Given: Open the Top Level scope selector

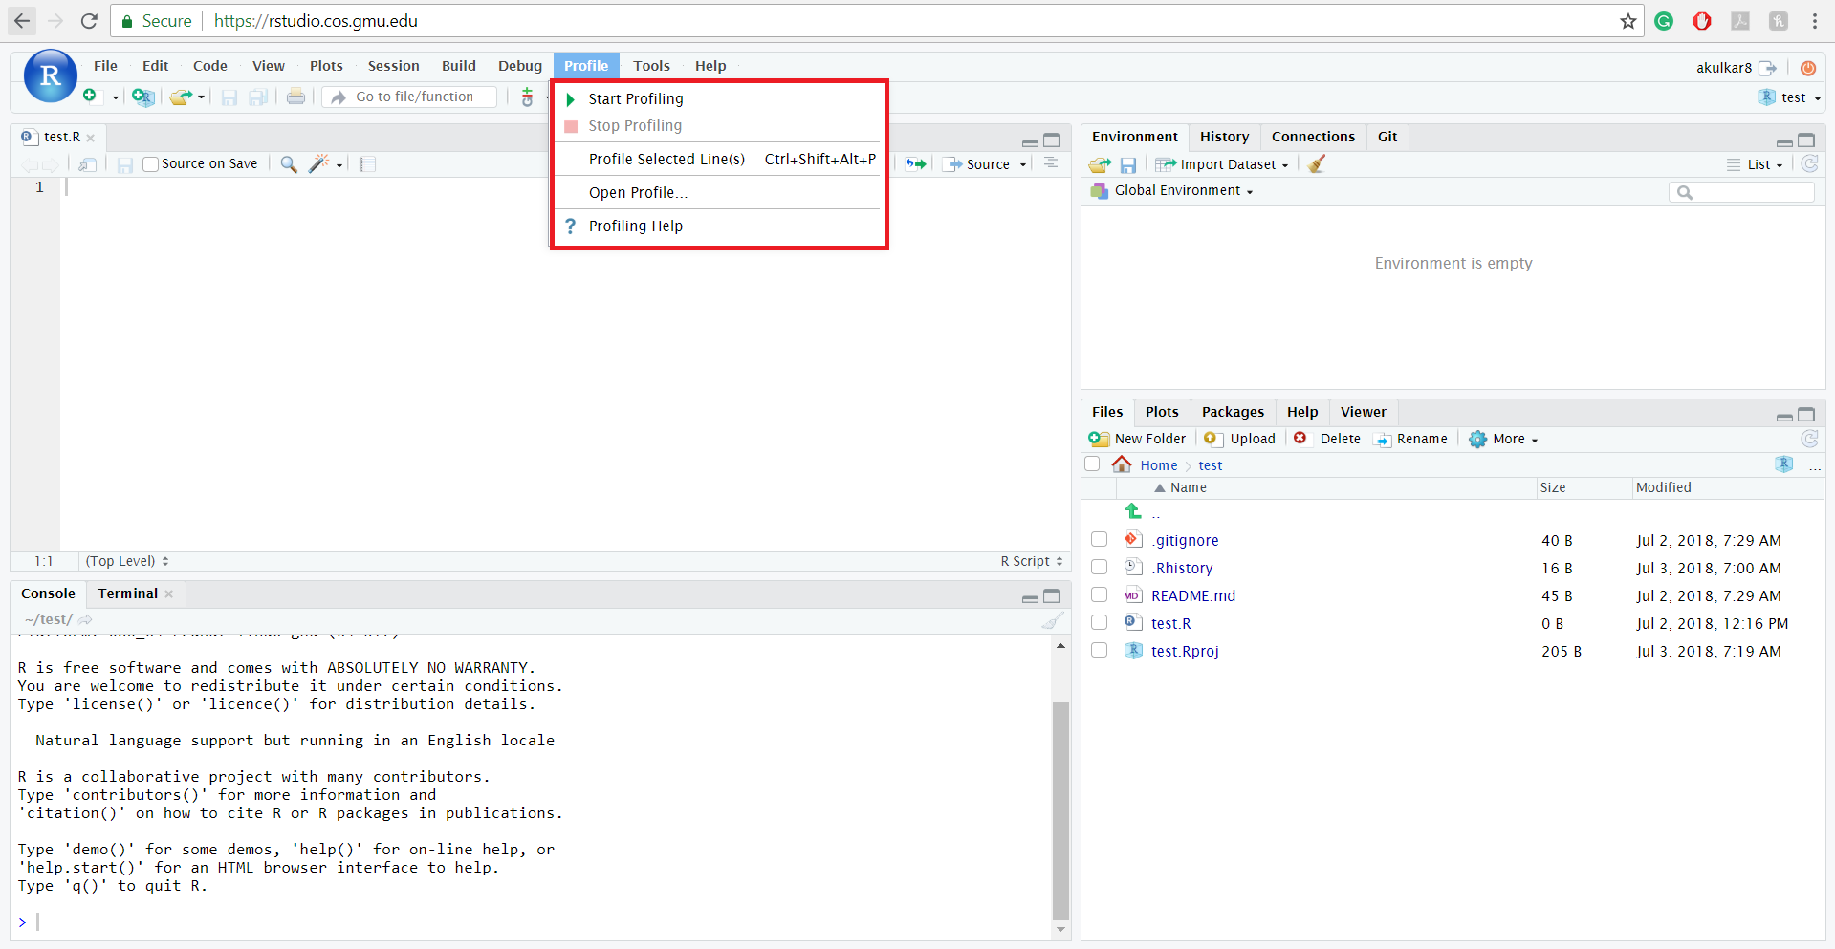Looking at the screenshot, I should (x=127, y=561).
